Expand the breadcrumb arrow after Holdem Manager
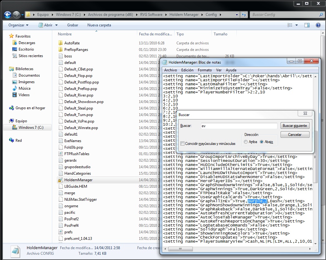Image resolution: width=326 pixels, height=260 pixels. coord(202,15)
